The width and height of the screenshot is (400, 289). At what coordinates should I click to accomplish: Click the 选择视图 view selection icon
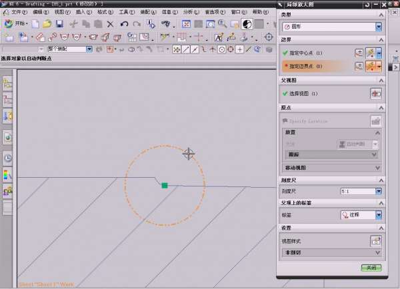(375, 94)
